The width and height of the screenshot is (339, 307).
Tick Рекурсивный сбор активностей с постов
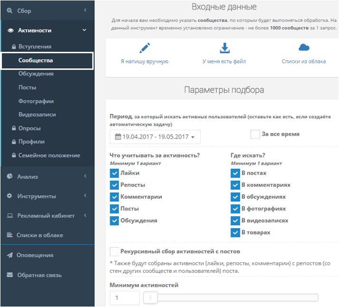(x=114, y=251)
